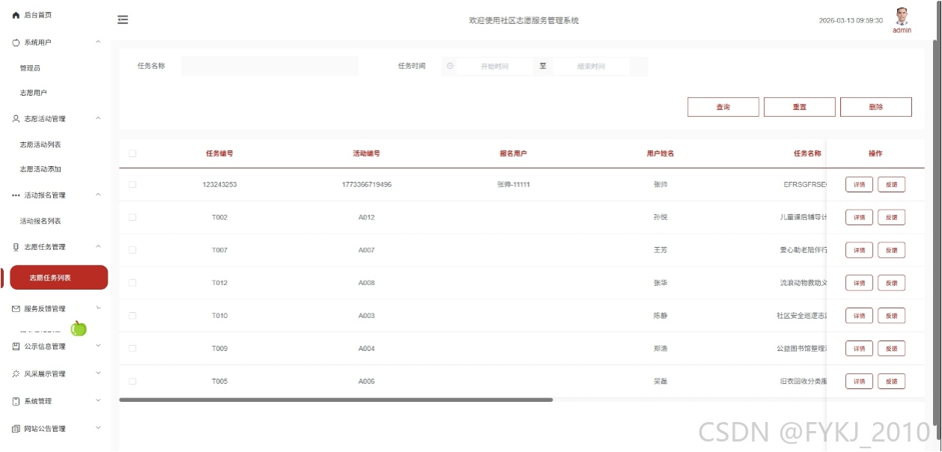The width and height of the screenshot is (942, 452).
Task: Check the row checkbox for task T002
Action: (133, 217)
